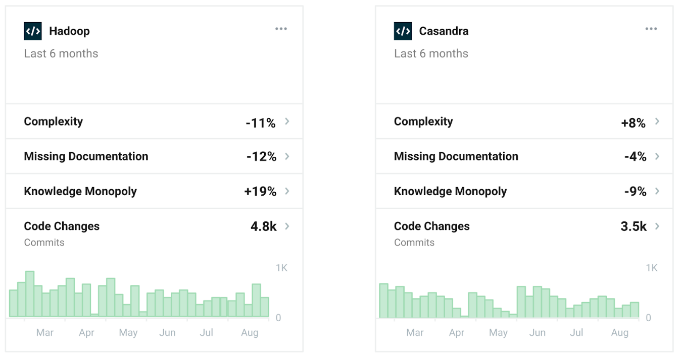Screen dimensions: 681x357
Task: Click Hadoop's tallest commit bar before Mar
Action: 30,293
